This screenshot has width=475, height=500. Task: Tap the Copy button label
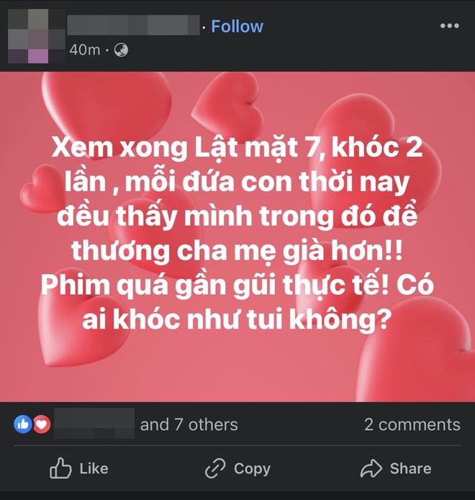pos(252,469)
